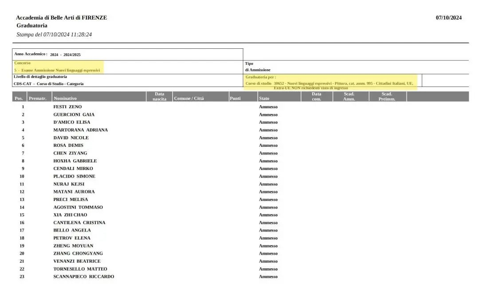
Task: Click the Nominativo column header
Action: 65,98
